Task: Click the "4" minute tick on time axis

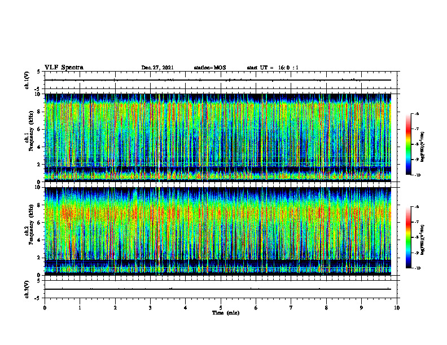Action: [x=186, y=308]
